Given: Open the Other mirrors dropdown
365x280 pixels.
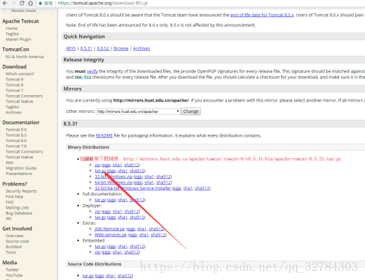Looking at the screenshot, I should tap(138, 112).
